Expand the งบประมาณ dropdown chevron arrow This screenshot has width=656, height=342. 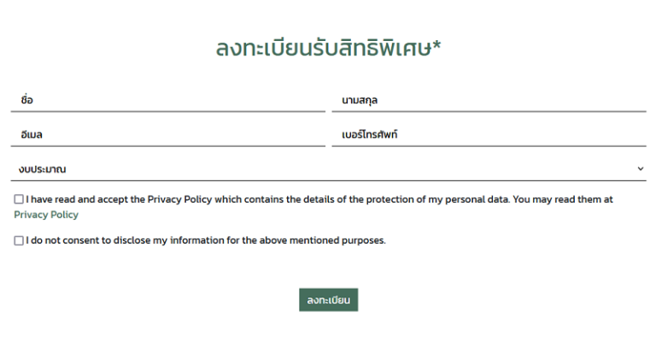(x=640, y=168)
